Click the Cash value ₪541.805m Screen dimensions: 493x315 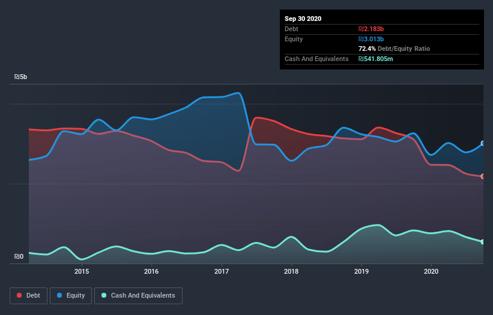click(376, 59)
